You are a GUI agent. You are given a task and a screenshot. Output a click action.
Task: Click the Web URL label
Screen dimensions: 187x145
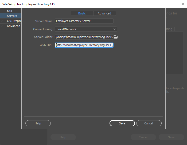46,45
